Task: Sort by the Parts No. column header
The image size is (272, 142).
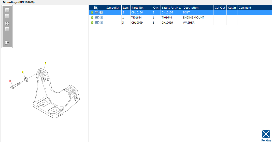Action: 141,8
